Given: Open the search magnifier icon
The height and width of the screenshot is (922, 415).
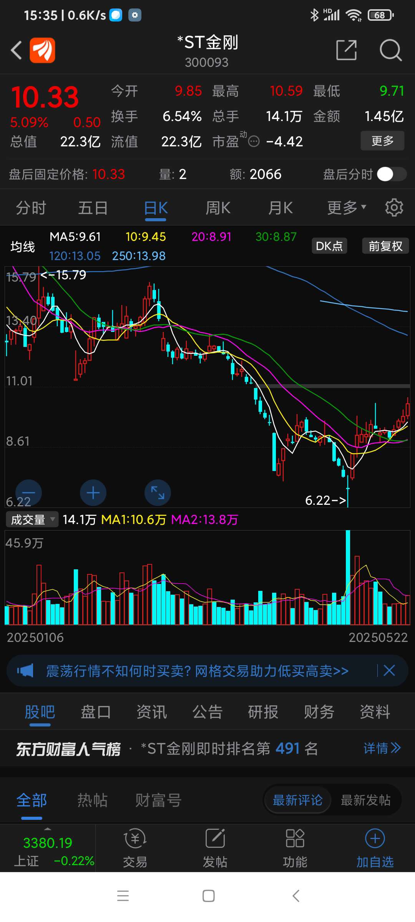Looking at the screenshot, I should [391, 50].
